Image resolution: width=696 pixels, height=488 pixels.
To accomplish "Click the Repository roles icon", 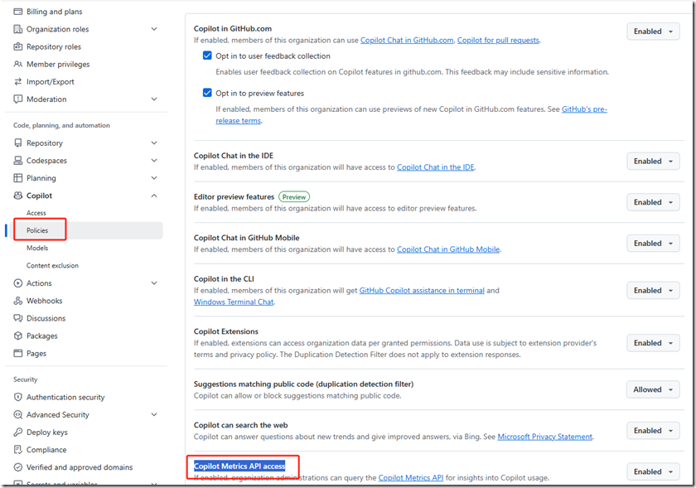I will pyautogui.click(x=17, y=46).
